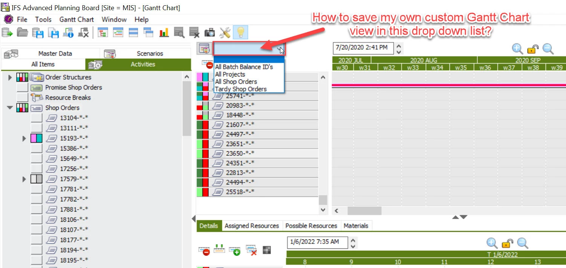Open the Tools menu
The image size is (566, 268).
[x=43, y=19]
